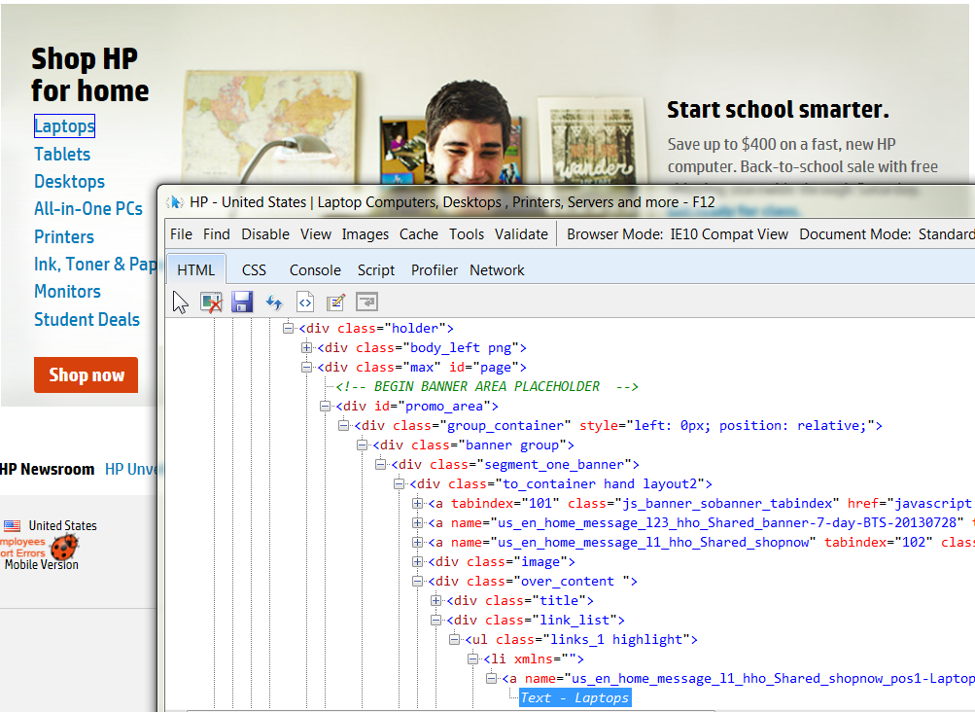Image resolution: width=975 pixels, height=712 pixels.
Task: Collapse the div id="promo_area" node
Action: [326, 407]
